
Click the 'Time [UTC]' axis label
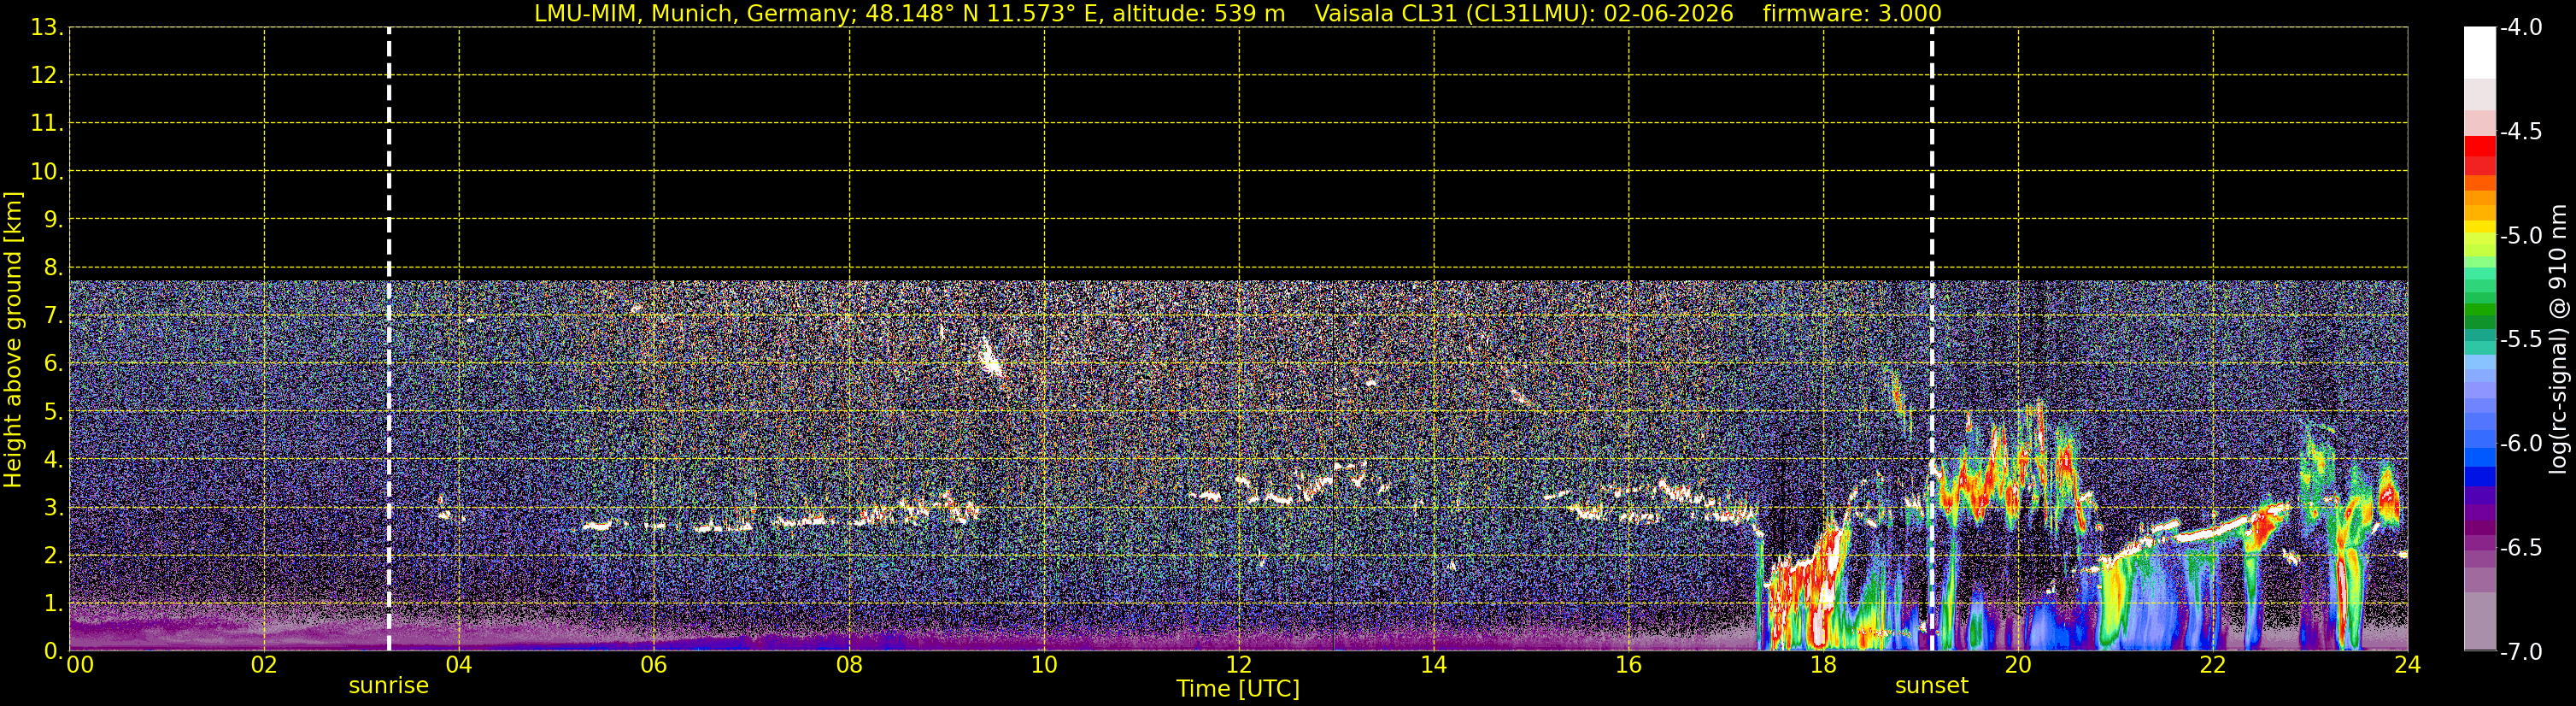point(1238,689)
